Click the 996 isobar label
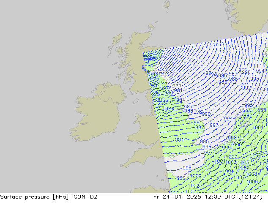268x207 pixels. 207,147
